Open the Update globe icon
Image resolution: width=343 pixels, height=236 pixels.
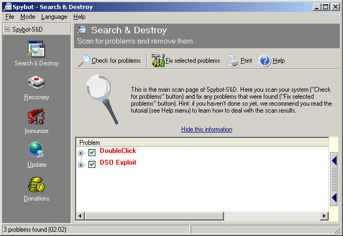point(36,151)
